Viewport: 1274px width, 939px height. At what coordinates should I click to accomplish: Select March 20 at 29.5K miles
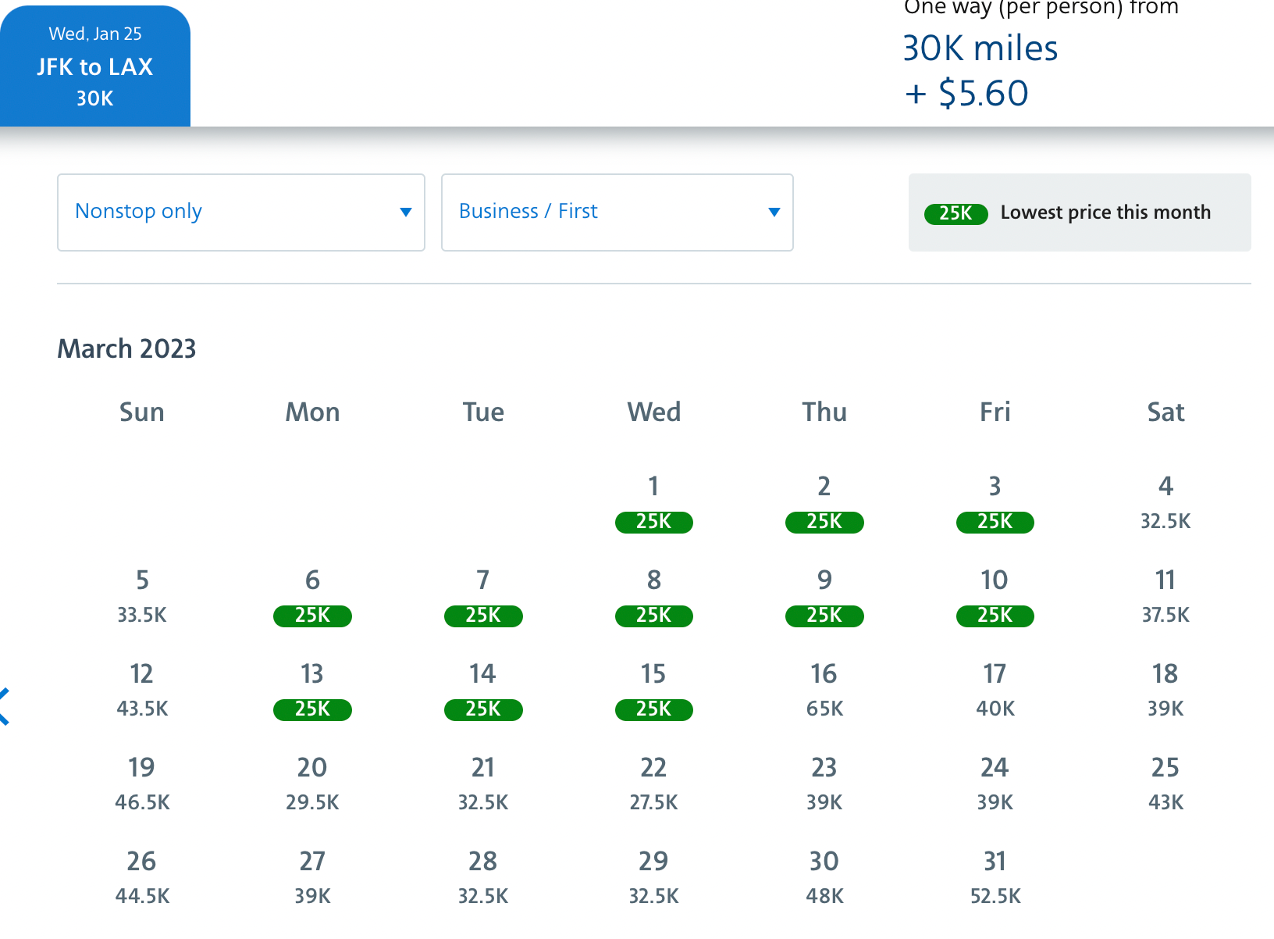click(312, 785)
